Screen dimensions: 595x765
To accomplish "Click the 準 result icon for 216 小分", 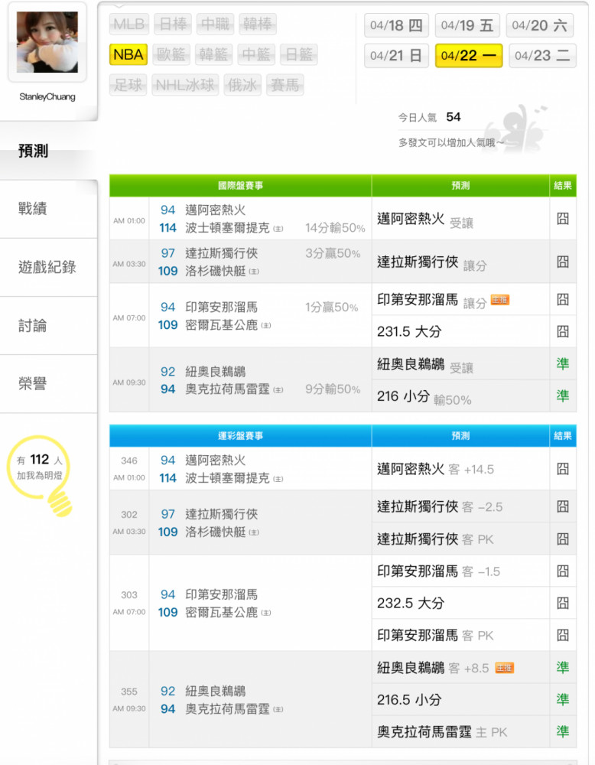I will pos(562,396).
